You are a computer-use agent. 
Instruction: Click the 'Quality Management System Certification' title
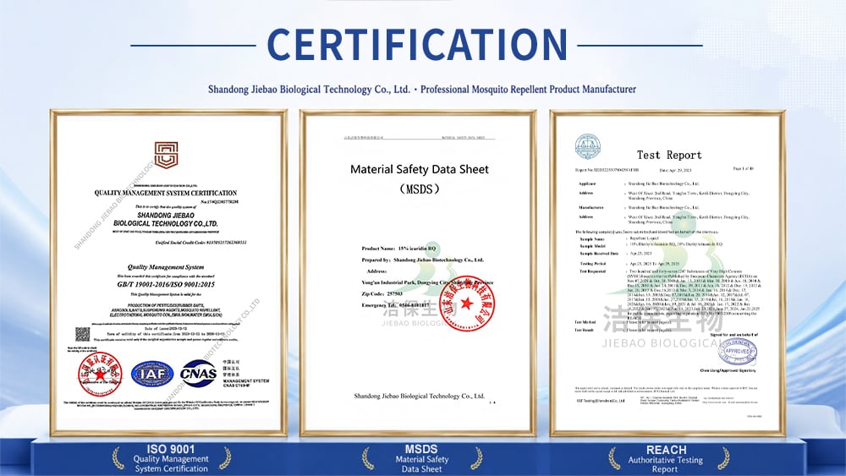[166, 193]
